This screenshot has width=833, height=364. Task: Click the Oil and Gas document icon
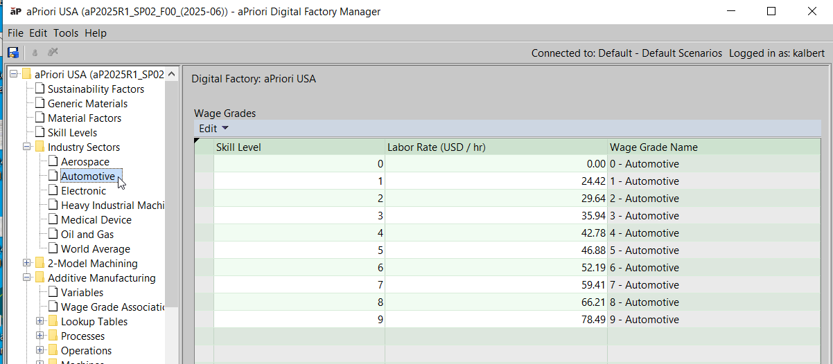click(x=53, y=234)
